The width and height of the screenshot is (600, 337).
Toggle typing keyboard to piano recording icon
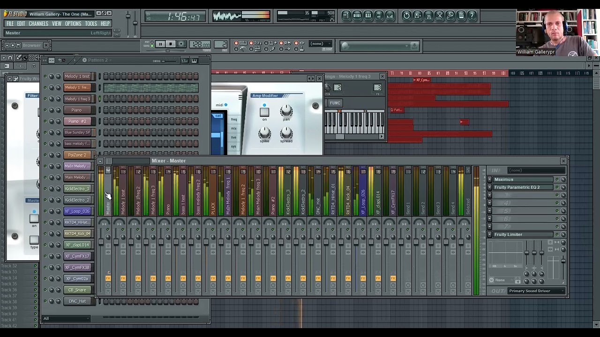pos(243,43)
